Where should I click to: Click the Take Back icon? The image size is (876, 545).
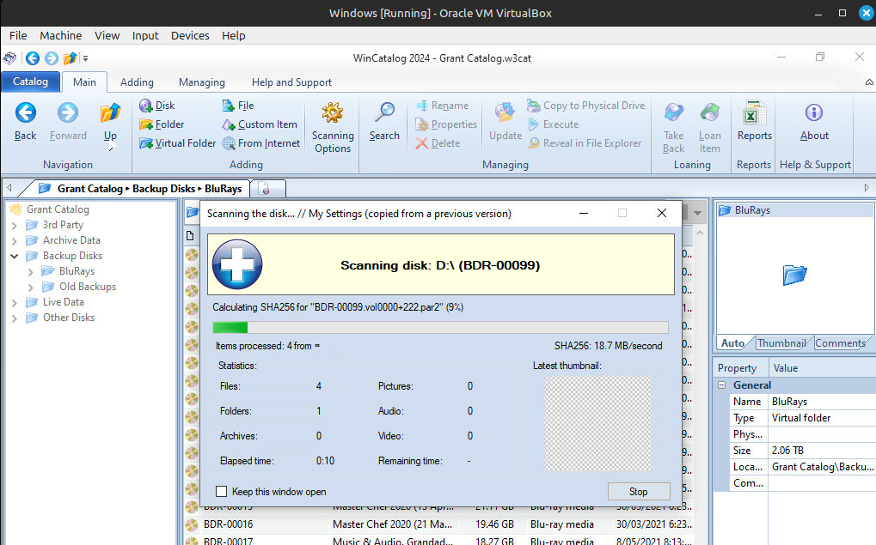[673, 113]
